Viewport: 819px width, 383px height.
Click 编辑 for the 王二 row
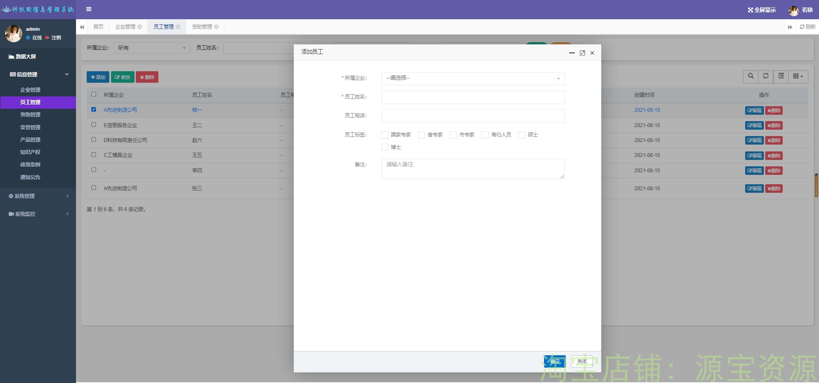(754, 125)
